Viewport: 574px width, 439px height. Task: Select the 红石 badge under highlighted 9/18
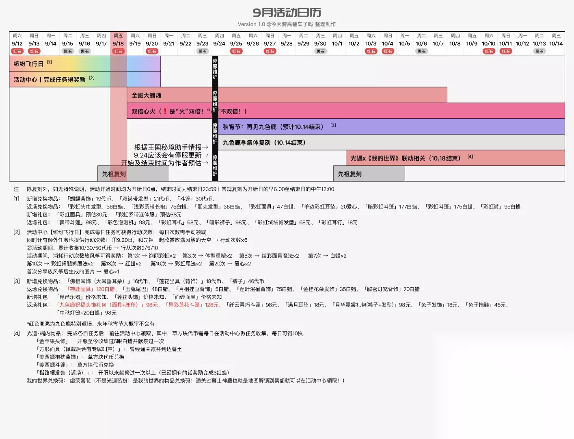point(118,51)
